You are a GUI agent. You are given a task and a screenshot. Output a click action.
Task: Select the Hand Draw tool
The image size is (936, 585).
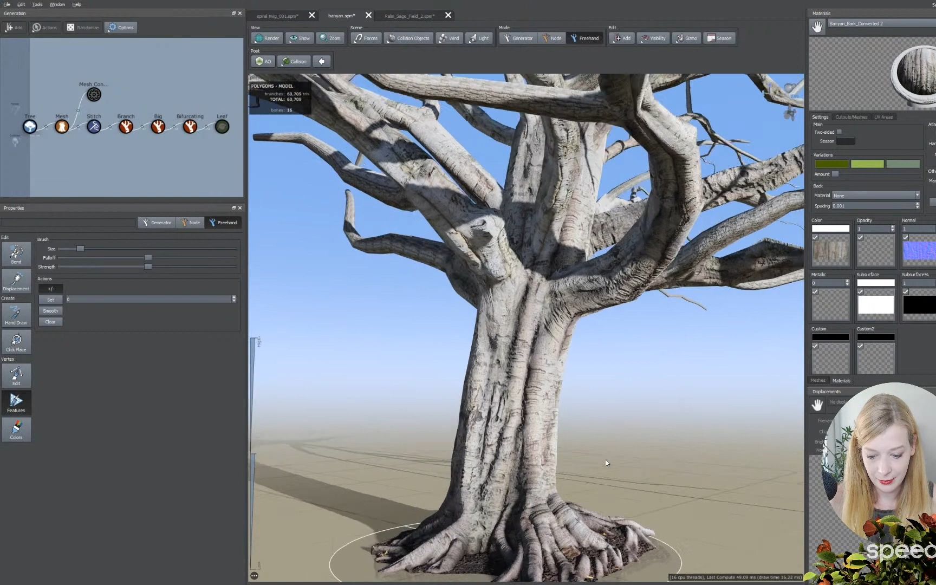click(x=16, y=314)
